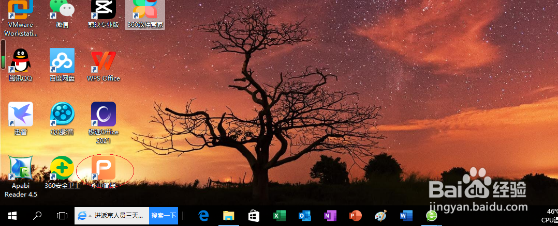Launch Excel from the taskbar
Viewport: 558px width, 226px height.
(280, 215)
